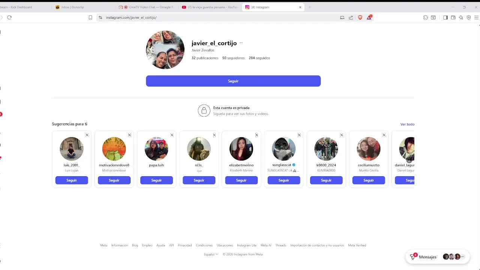Open javier_el_cortijo profile picture
Screen dimensions: 480x270
click(165, 50)
